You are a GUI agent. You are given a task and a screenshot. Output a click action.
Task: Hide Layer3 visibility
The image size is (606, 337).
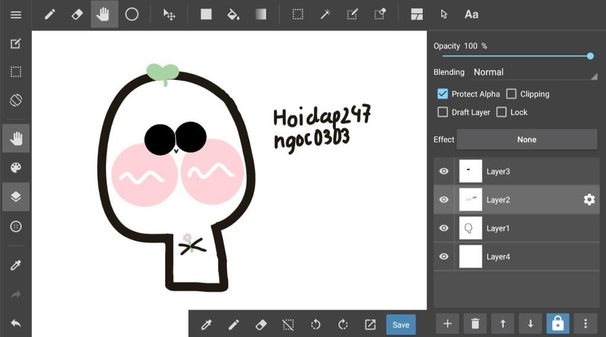click(444, 171)
